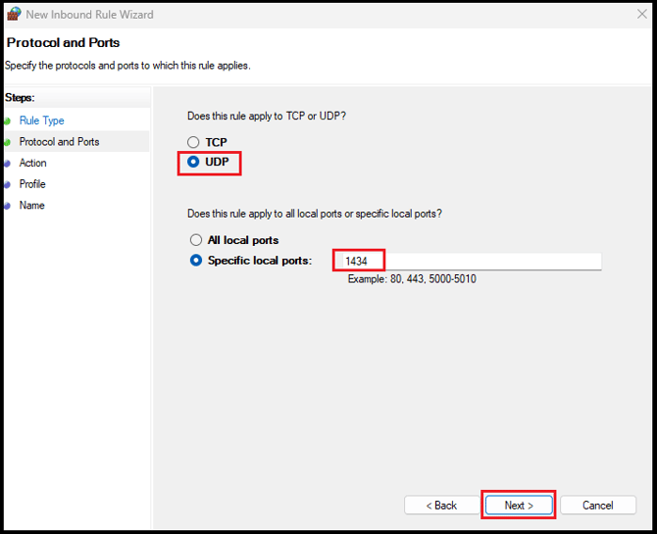The width and height of the screenshot is (657, 534).
Task: Choose the Specific local ports option
Action: pos(196,261)
